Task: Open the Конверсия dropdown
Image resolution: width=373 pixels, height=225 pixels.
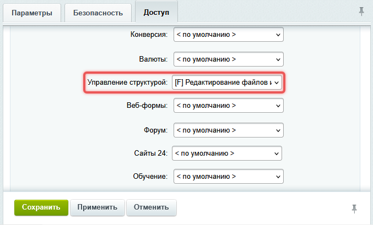Action: click(x=228, y=35)
